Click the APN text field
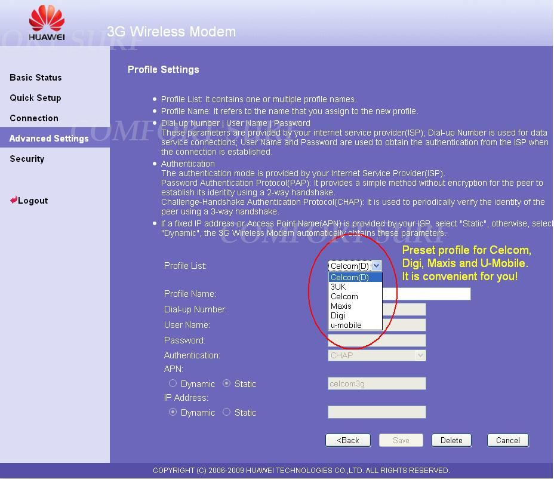This screenshot has height=479, width=554. click(x=377, y=383)
